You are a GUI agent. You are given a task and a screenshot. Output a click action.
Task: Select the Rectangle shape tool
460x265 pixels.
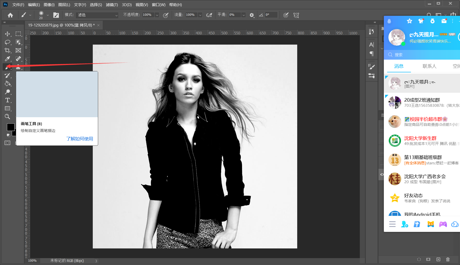tap(7, 109)
